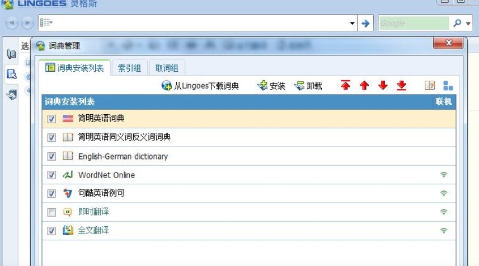This screenshot has height=266, width=479.
Task: Click the forward navigation arrow in Lingoes
Action: coord(27,23)
